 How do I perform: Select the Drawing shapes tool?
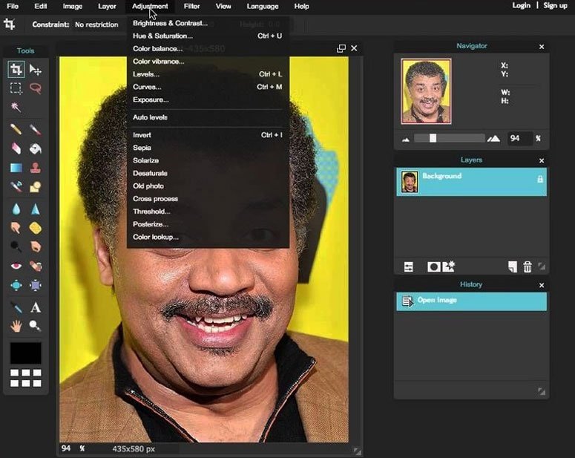(35, 187)
